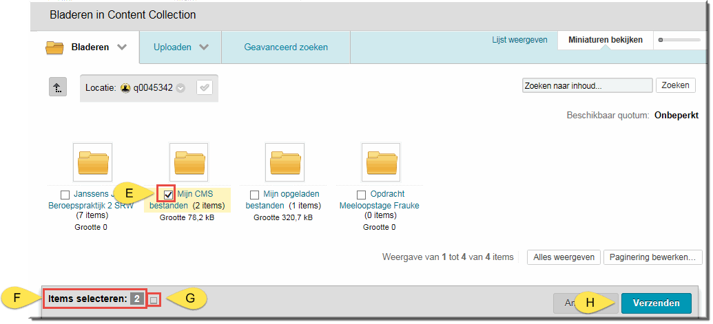
Task: Select Miniaturen bekijken view
Action: [x=606, y=40]
